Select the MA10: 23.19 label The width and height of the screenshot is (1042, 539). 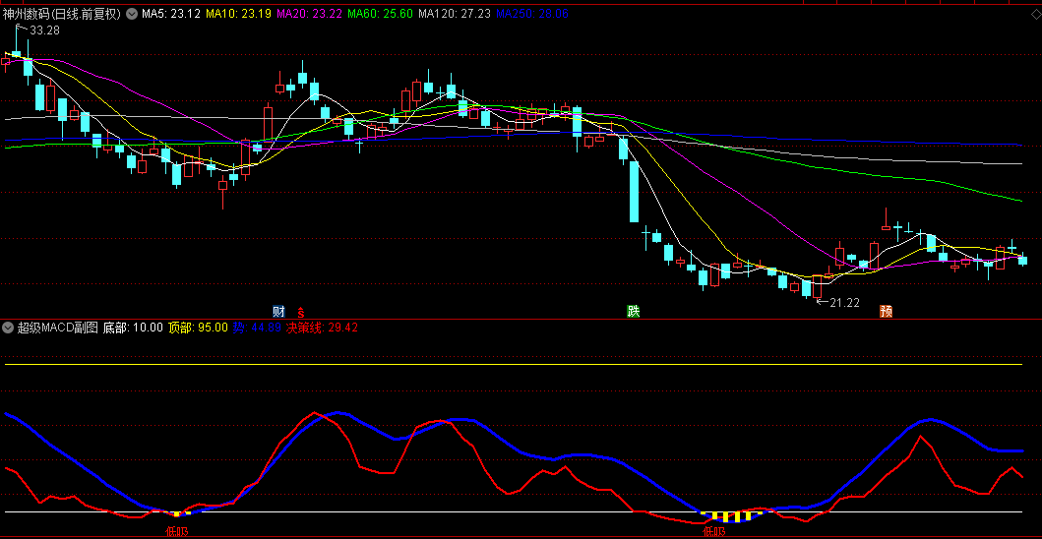click(x=238, y=14)
